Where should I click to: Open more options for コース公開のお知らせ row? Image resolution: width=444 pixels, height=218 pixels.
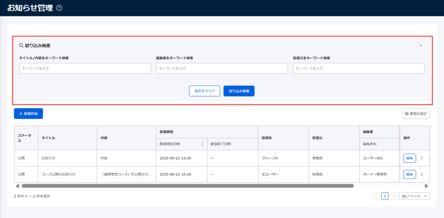coord(421,174)
